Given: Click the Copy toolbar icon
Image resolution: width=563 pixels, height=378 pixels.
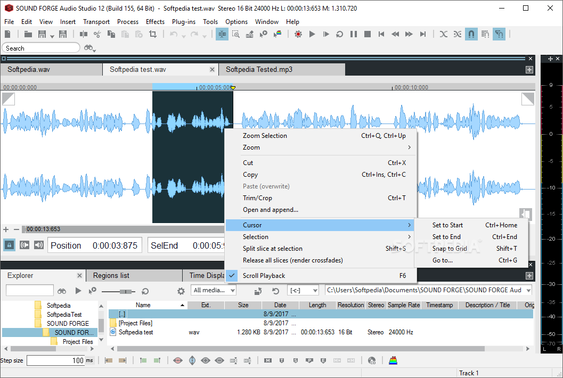Looking at the screenshot, I should coord(111,34).
